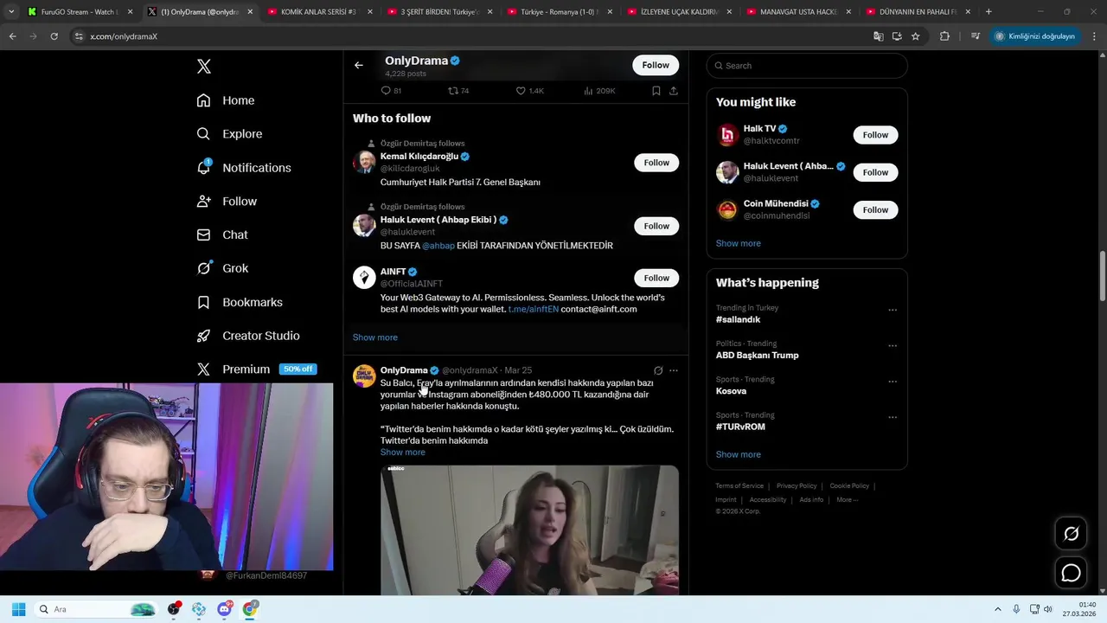Click the @ahbap mention link

click(x=438, y=246)
